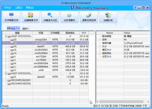Open the 帮助(H) menu
The height and width of the screenshot is (109, 152).
30,8
